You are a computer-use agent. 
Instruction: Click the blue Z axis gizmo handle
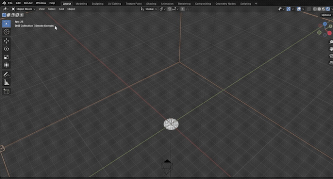(325, 24)
